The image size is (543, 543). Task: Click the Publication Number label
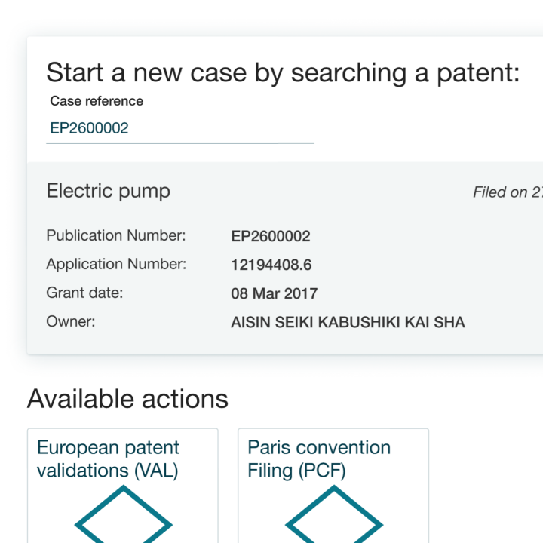[116, 235]
